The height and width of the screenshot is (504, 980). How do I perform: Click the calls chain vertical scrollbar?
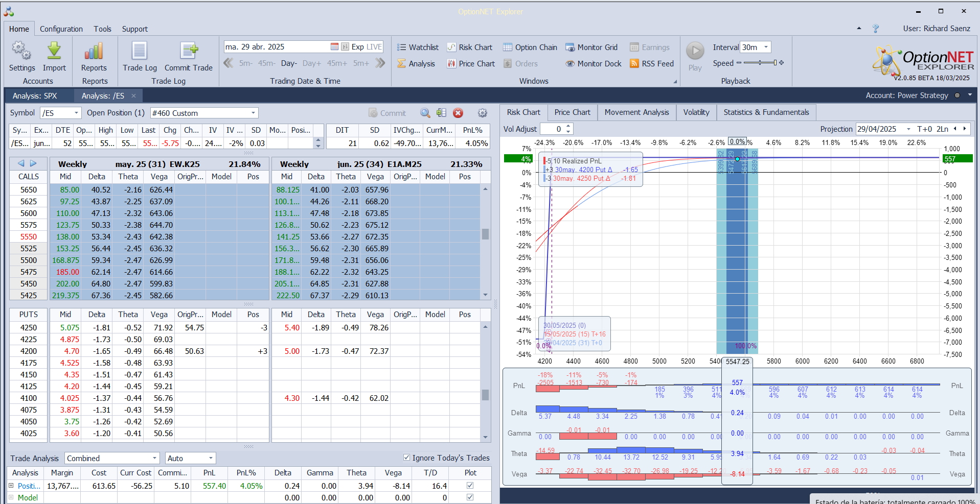pyautogui.click(x=485, y=242)
